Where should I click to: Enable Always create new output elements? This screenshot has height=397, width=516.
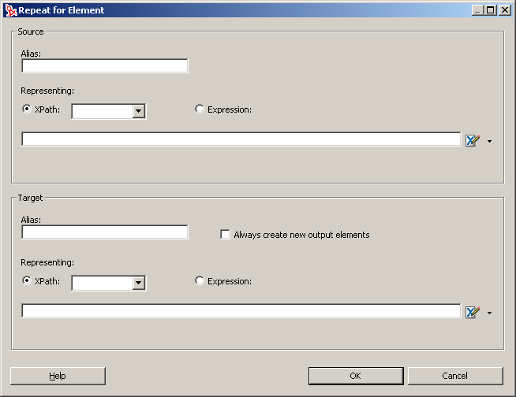click(x=225, y=235)
